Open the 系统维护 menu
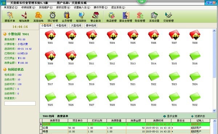218x134 pixels. click(46, 8)
